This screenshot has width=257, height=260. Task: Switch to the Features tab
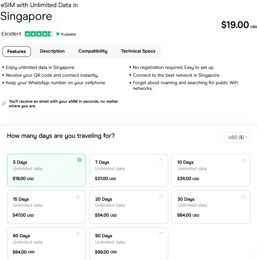click(x=17, y=52)
